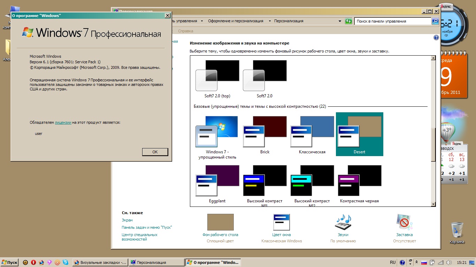
Task: Click the orange calendar gadget
Action: [453, 75]
